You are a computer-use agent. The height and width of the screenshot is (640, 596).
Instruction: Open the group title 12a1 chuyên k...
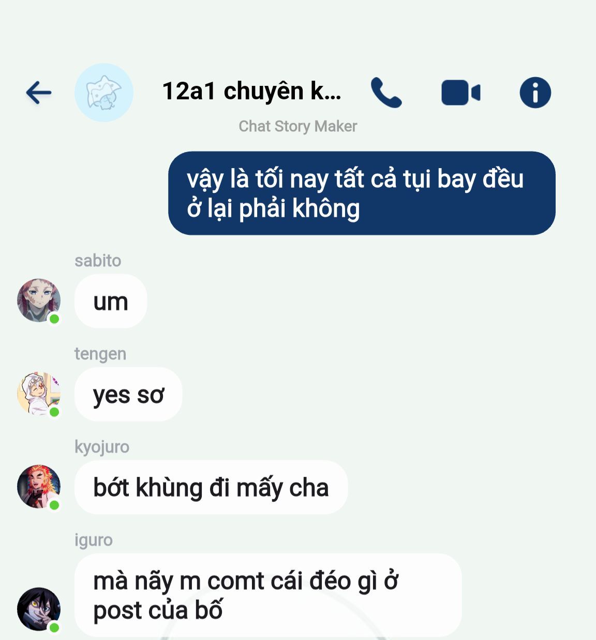click(251, 91)
